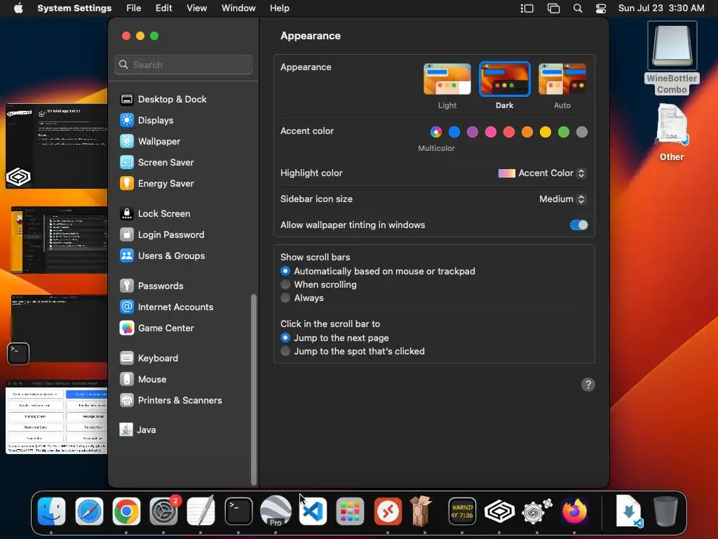Open Google Chrome in the Dock
Screen dimensions: 718x539
(126, 511)
